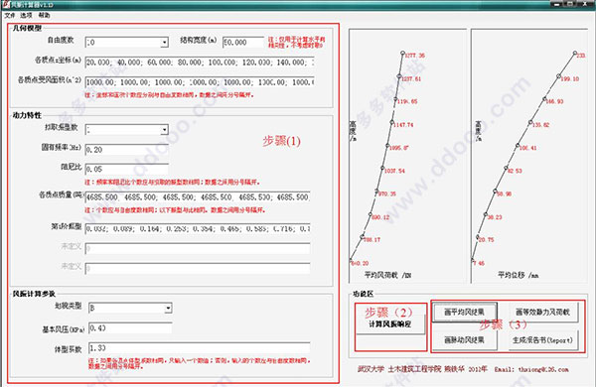The width and height of the screenshot is (596, 387).
Task: Click the second disabled 未定义 input field
Action: click(x=198, y=269)
